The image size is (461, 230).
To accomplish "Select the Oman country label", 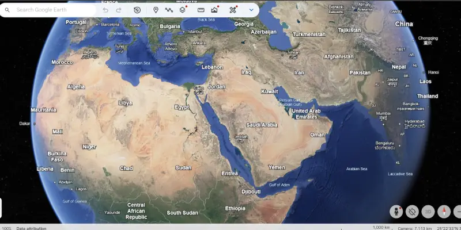I will tap(318, 135).
